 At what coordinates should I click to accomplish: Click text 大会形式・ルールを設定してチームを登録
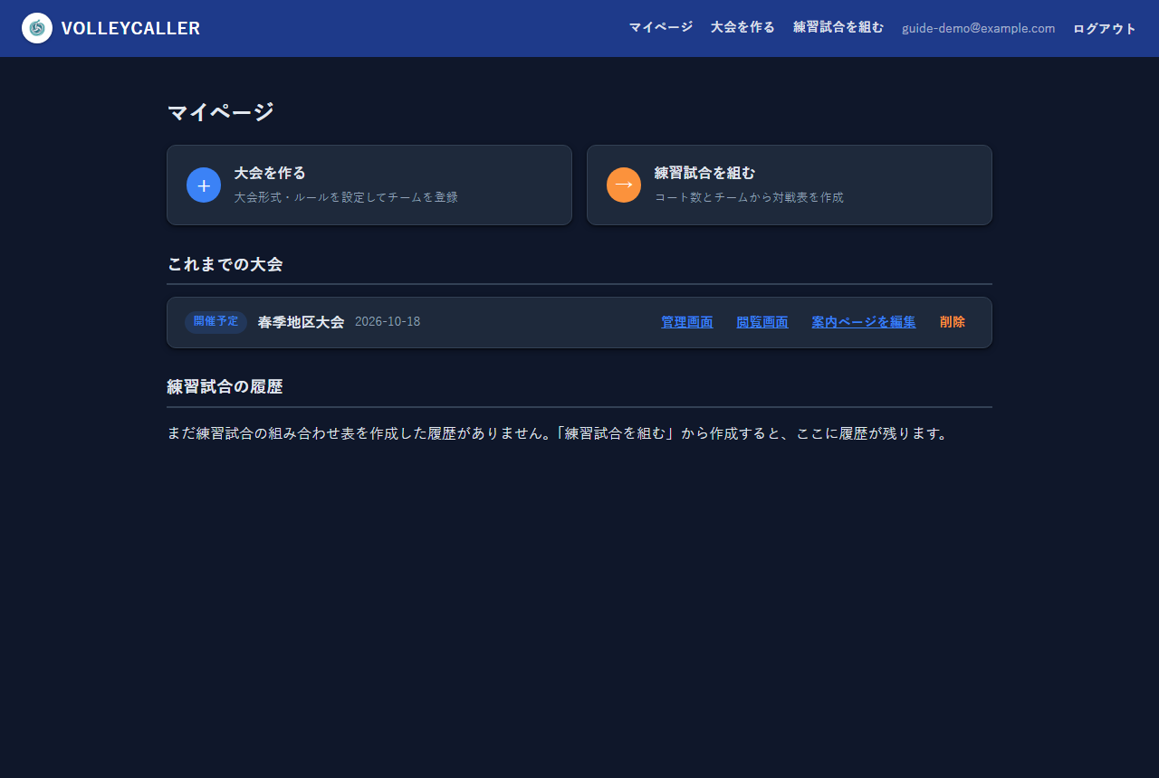[x=346, y=197]
